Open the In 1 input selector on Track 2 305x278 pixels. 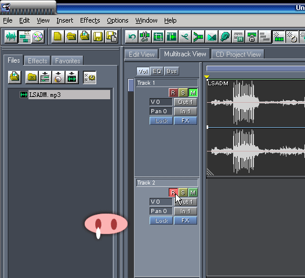pos(186,211)
